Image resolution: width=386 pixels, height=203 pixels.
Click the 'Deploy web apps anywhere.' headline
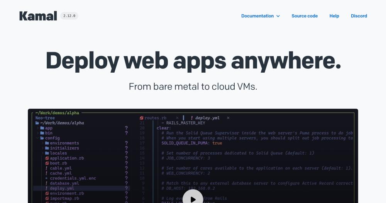(193, 61)
